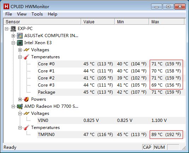Screen dimensions: 189x153
Task: Select the EXP-PC computer icon
Action: [13, 29]
